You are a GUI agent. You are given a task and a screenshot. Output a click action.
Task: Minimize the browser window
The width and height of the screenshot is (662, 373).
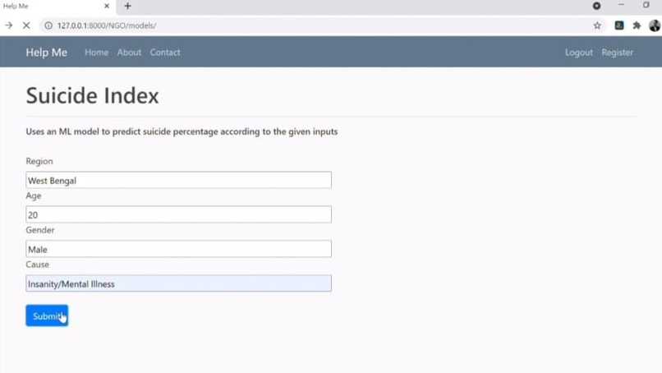[x=621, y=5]
